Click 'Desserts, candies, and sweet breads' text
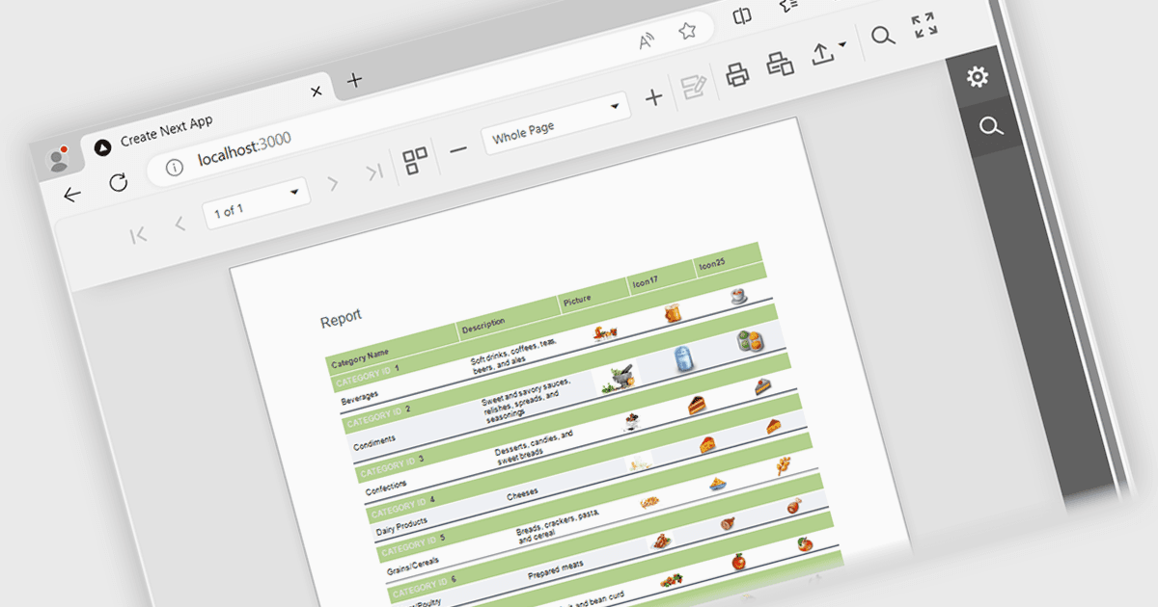The image size is (1158, 607). click(534, 449)
